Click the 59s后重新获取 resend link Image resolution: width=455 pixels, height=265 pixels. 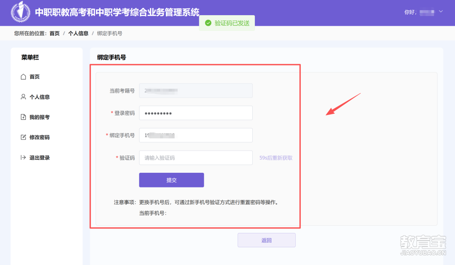pyautogui.click(x=276, y=158)
